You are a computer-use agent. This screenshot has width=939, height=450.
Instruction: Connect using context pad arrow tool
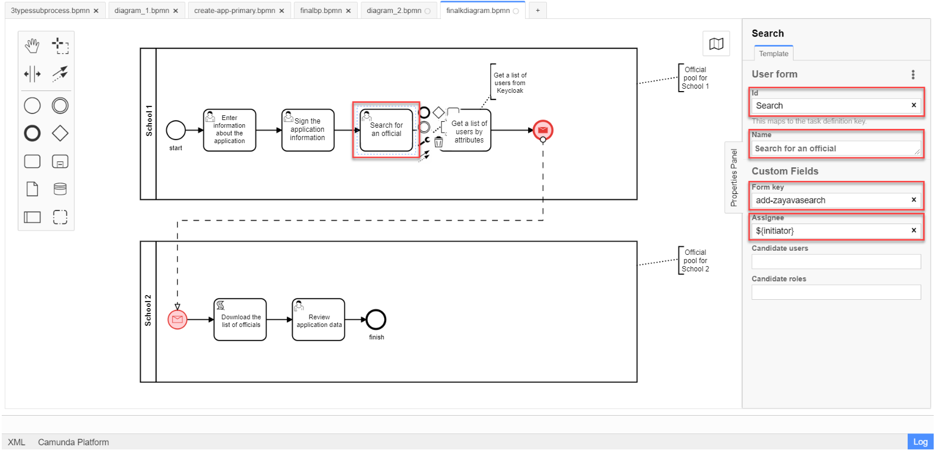point(424,156)
